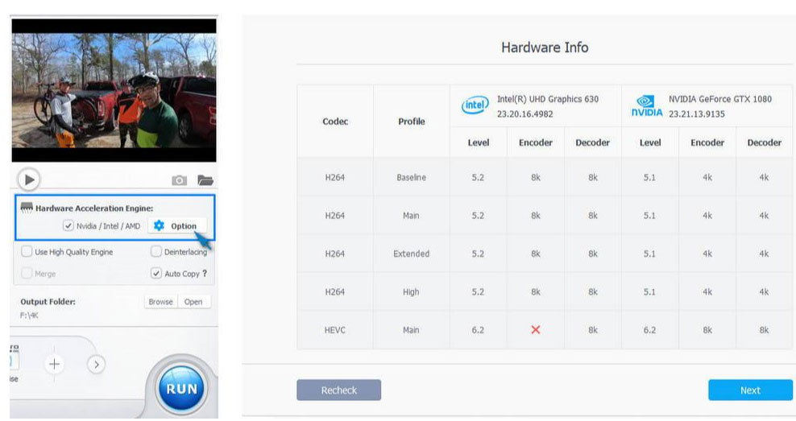Advance the profile list with the right arrow
Screen dimensions: 796x421
click(96, 364)
